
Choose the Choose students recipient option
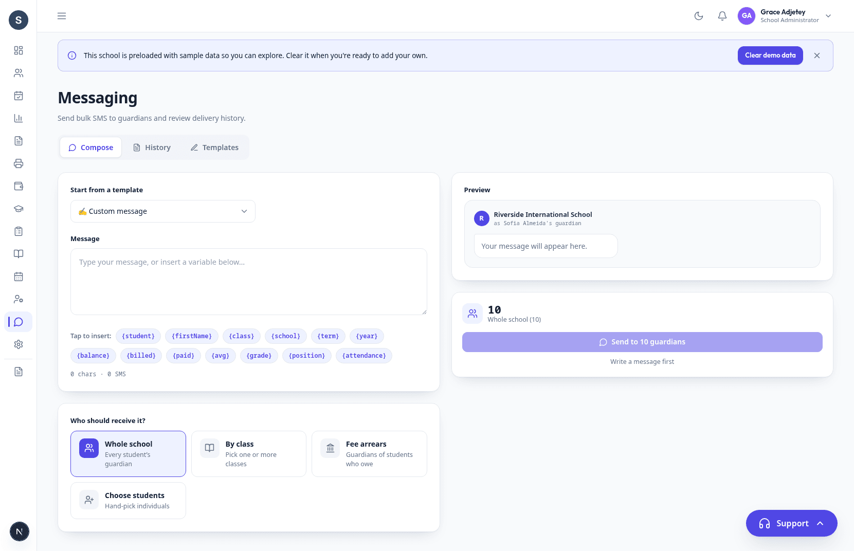[x=128, y=501]
